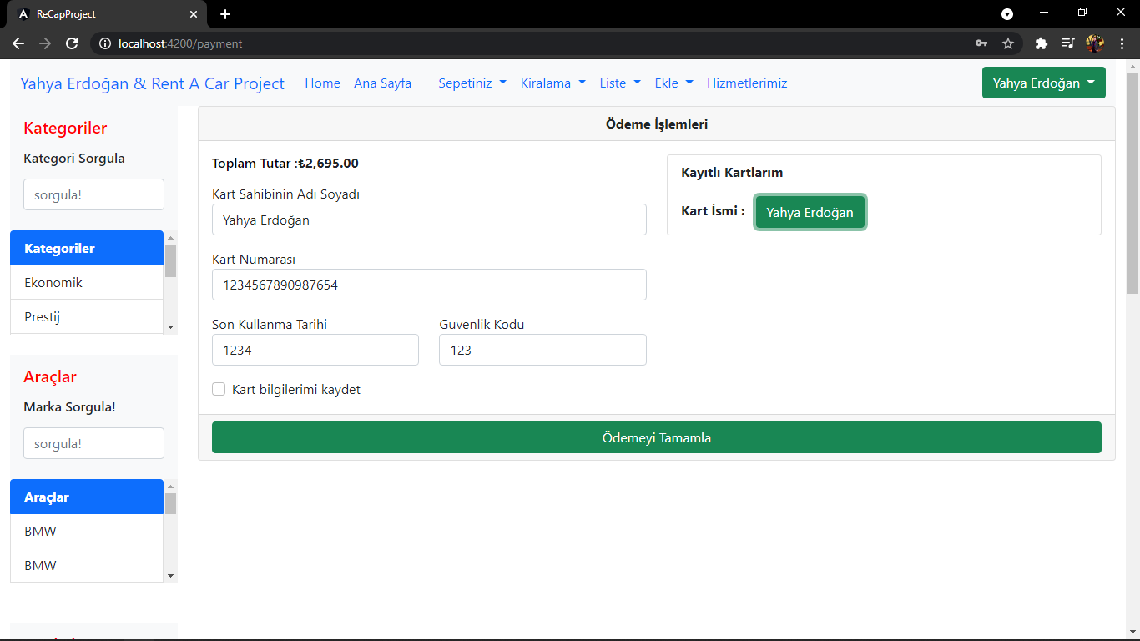Expand the Sepetiniz dropdown
Viewport: 1140px width, 641px height.
[x=472, y=83]
